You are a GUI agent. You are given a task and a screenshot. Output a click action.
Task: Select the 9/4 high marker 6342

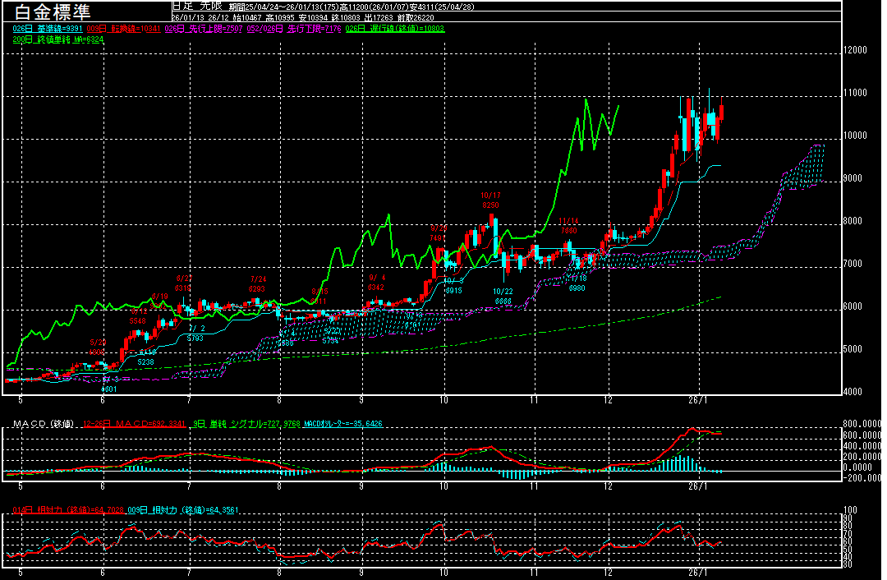376,288
